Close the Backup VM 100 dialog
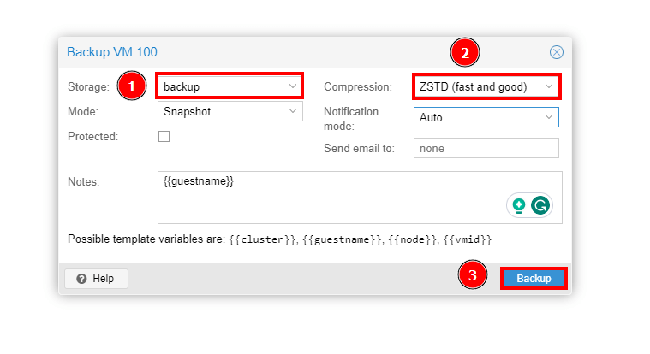 pos(556,52)
